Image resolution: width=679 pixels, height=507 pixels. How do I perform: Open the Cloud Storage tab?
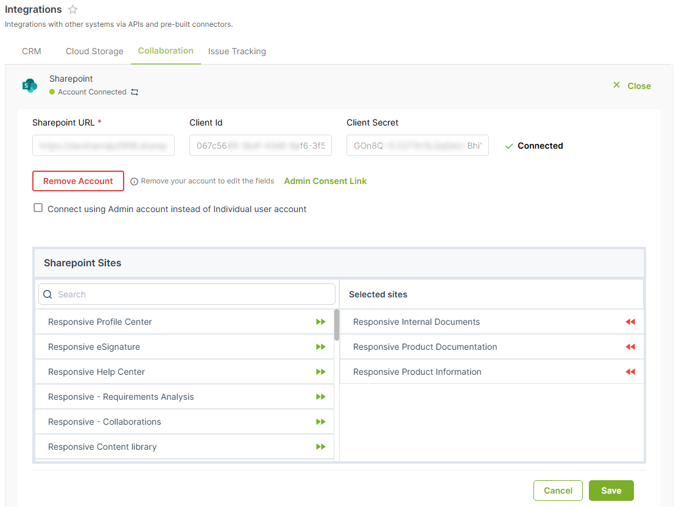(x=94, y=51)
